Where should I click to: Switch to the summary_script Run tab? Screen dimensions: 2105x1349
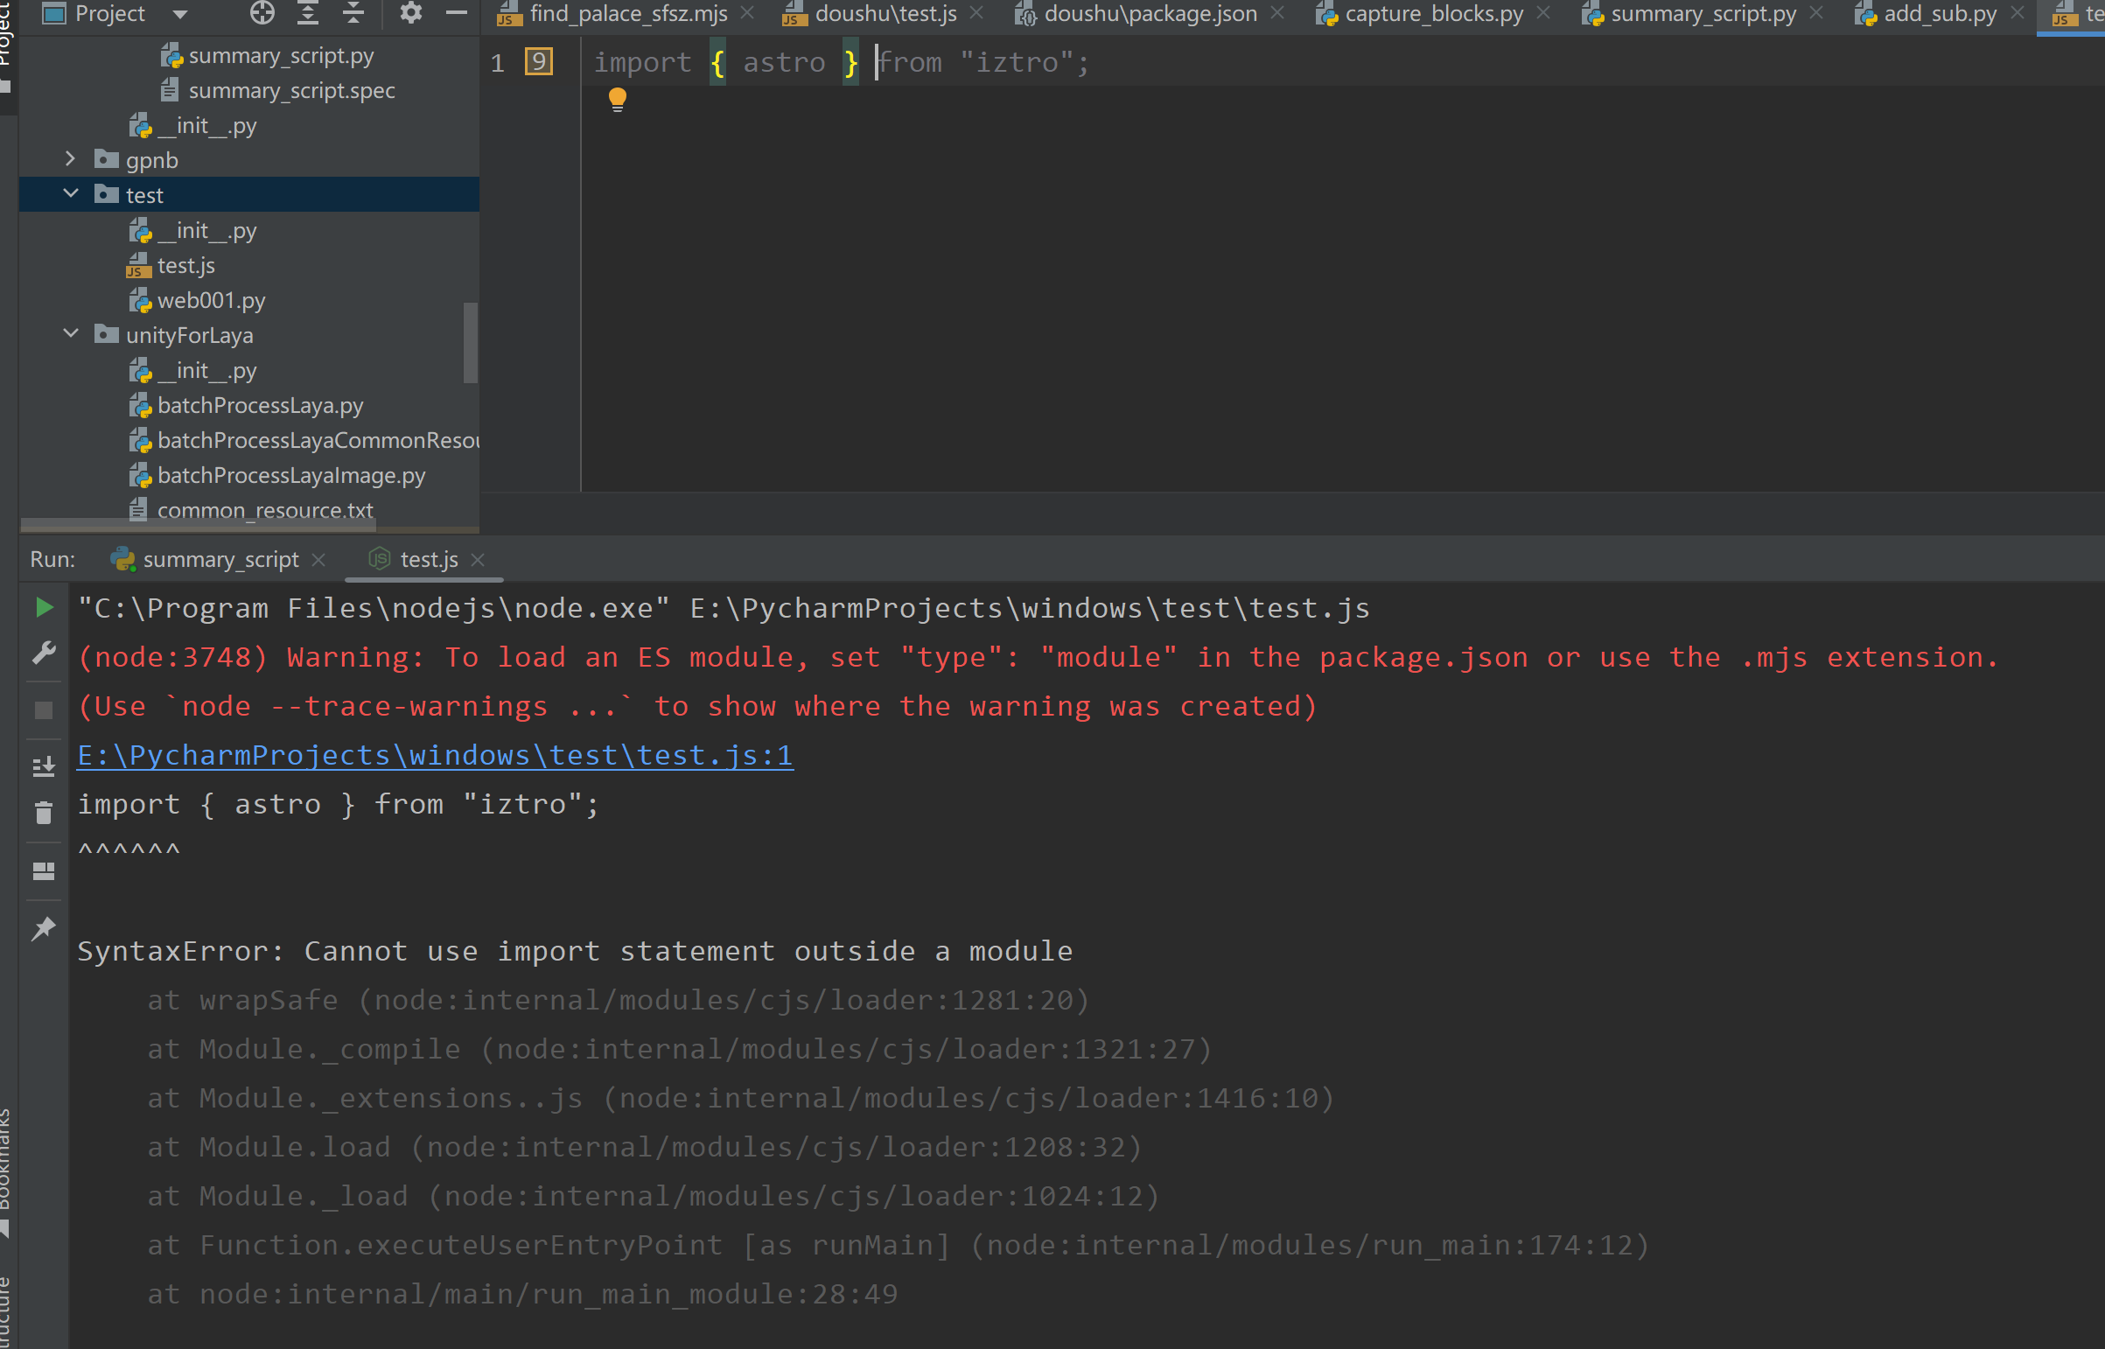tap(219, 559)
